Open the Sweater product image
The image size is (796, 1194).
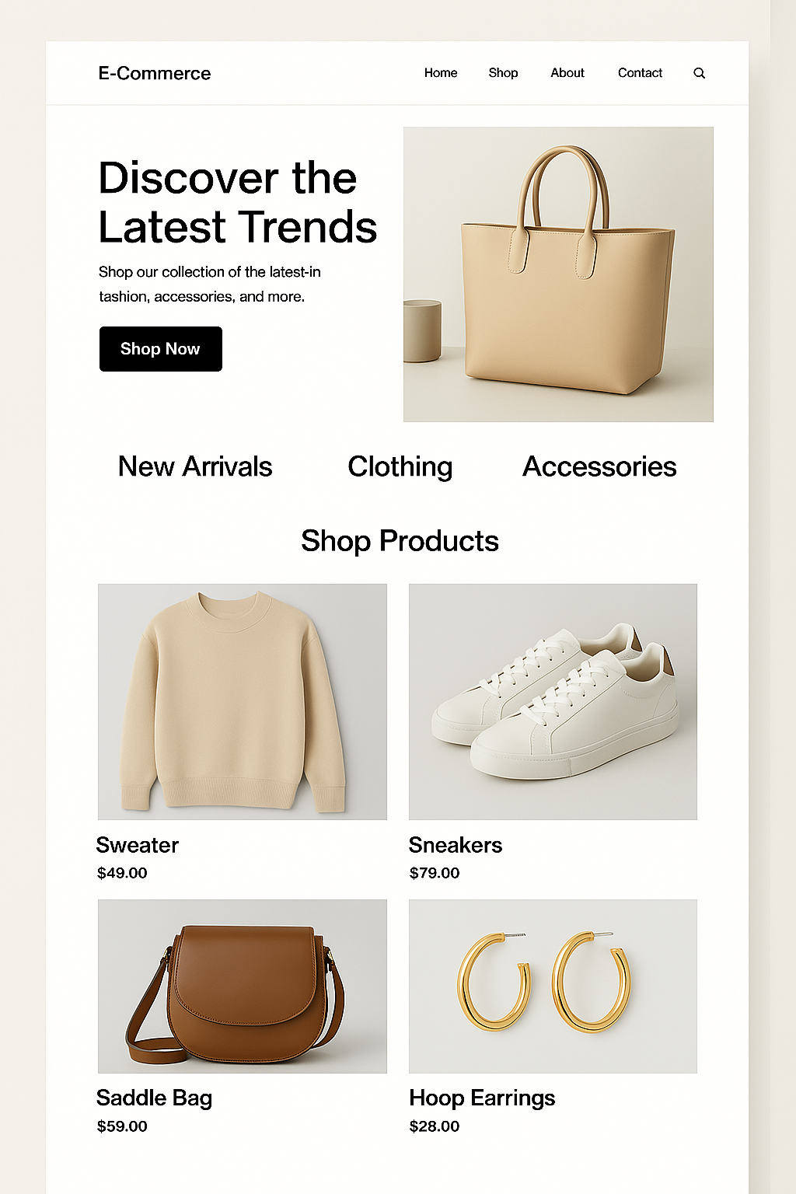point(243,702)
